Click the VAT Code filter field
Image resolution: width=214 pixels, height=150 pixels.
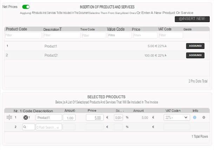click(x=171, y=35)
